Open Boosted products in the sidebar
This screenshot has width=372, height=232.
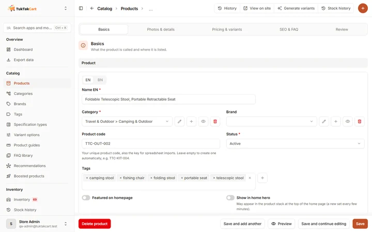37,176
